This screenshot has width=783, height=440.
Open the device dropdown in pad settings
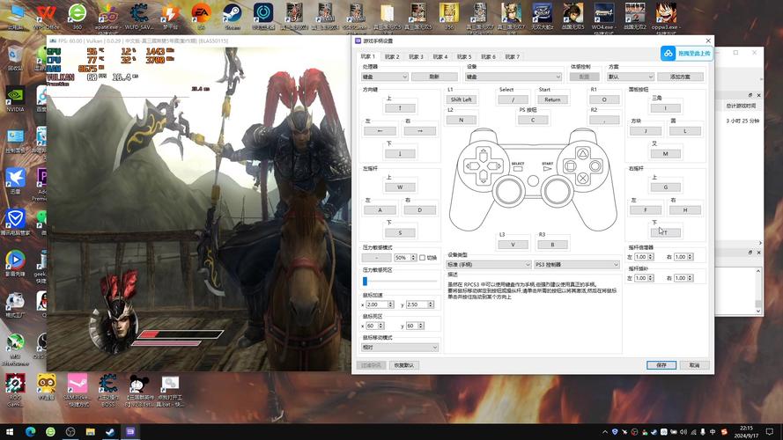tap(513, 77)
